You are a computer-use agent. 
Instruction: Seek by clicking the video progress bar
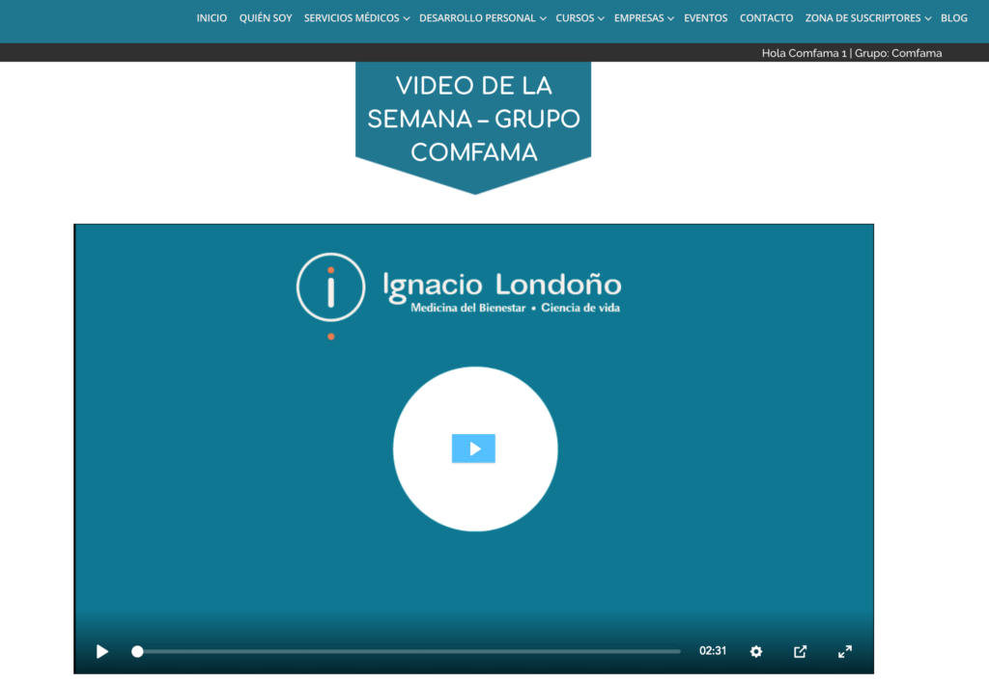(409, 652)
